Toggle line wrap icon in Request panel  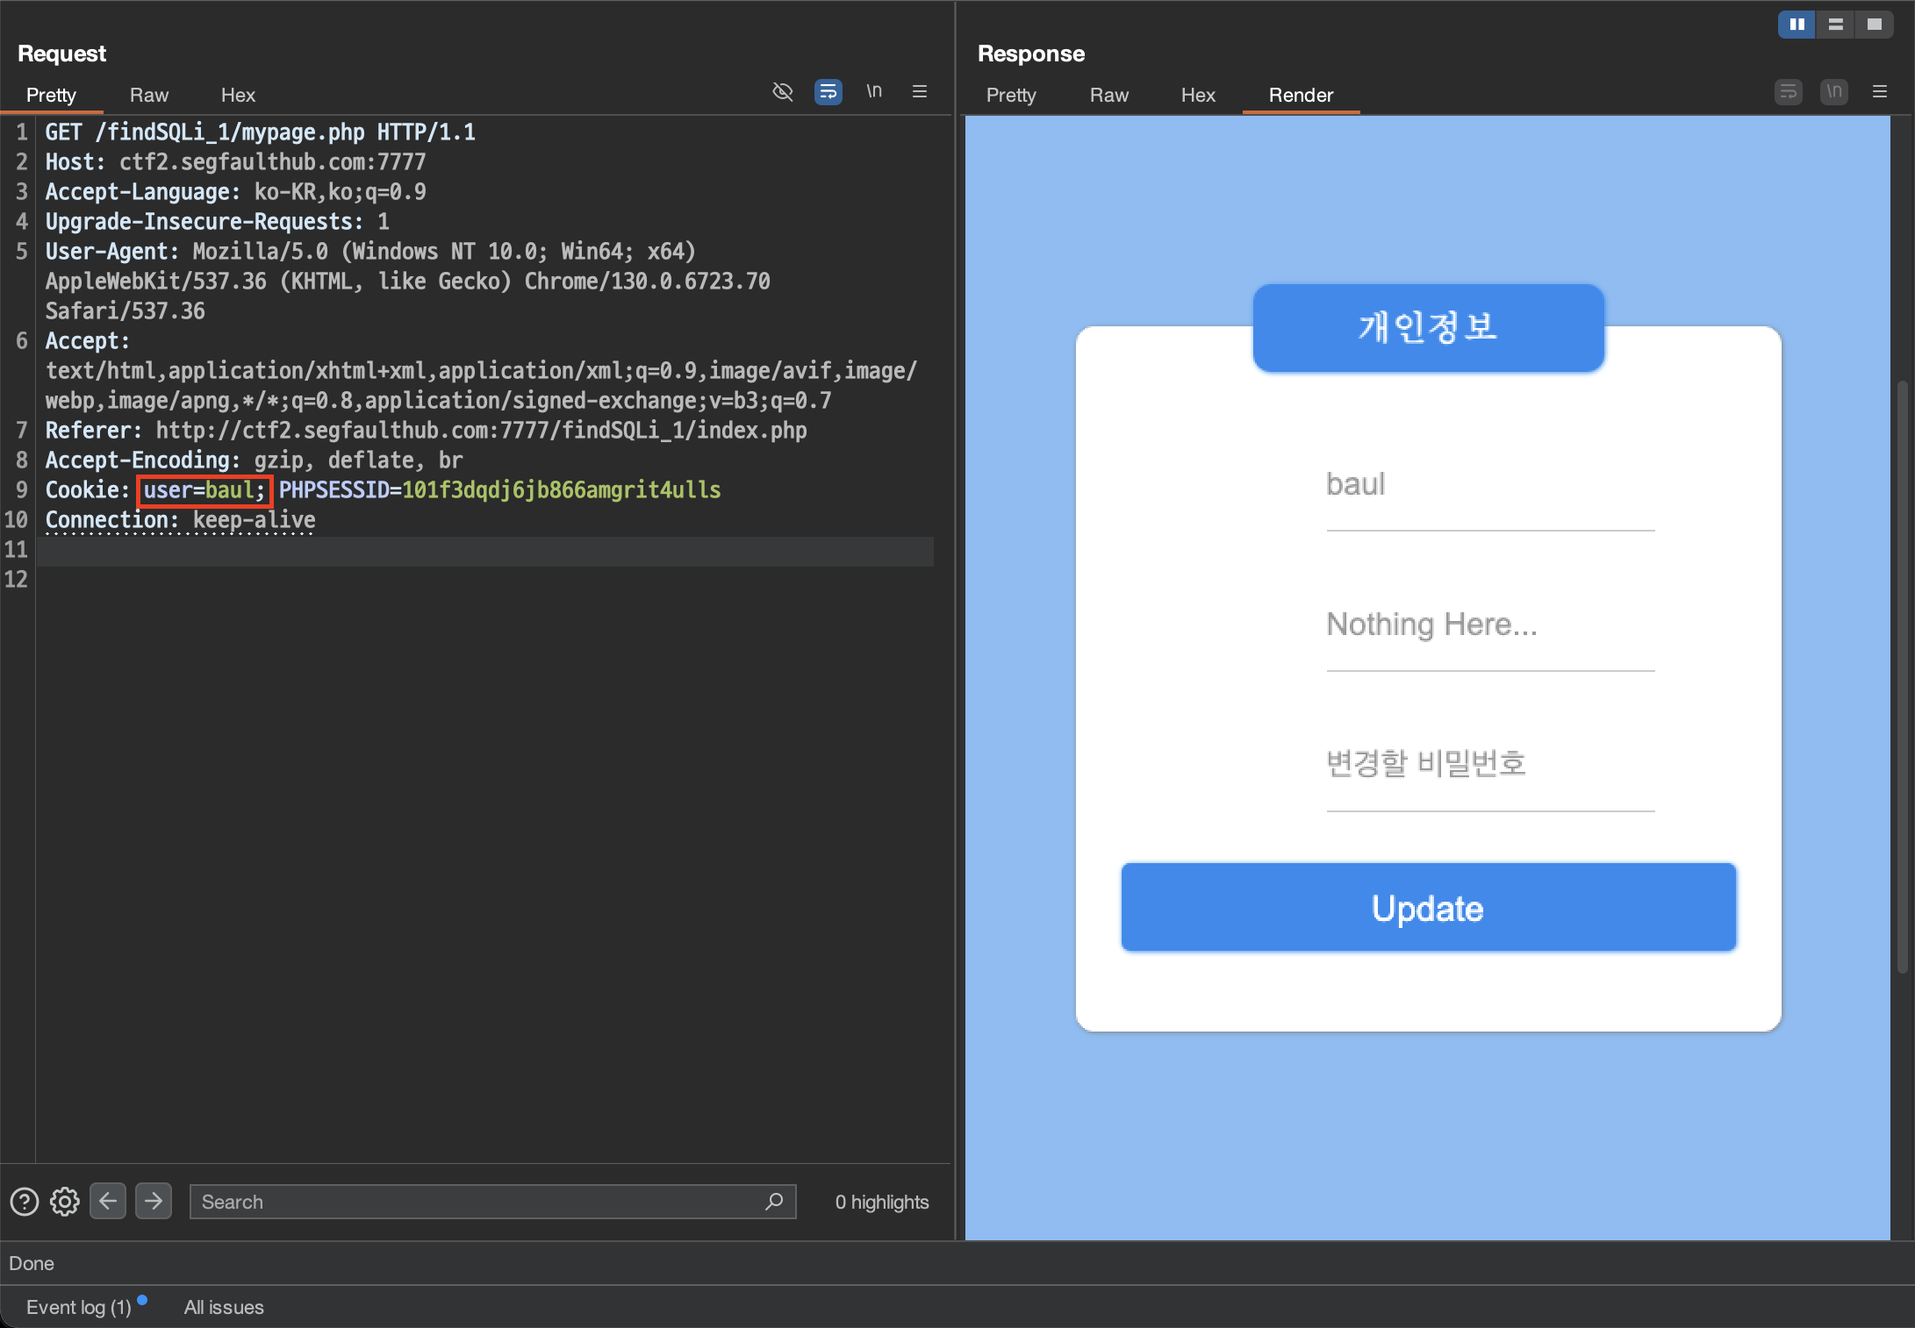coord(828,91)
